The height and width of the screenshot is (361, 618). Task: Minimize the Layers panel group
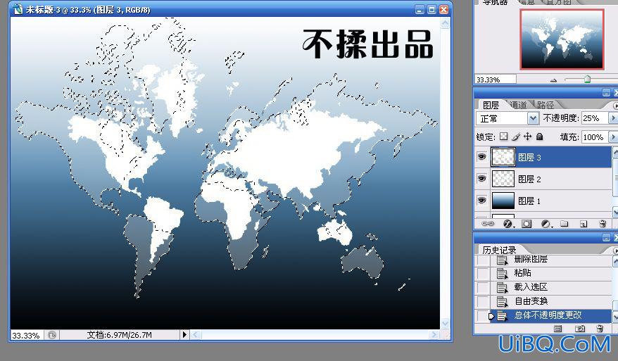pyautogui.click(x=606, y=93)
